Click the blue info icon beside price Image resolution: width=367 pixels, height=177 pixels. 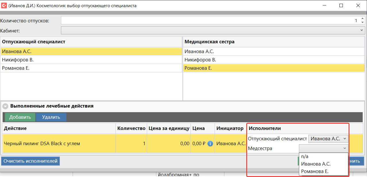click(x=210, y=143)
